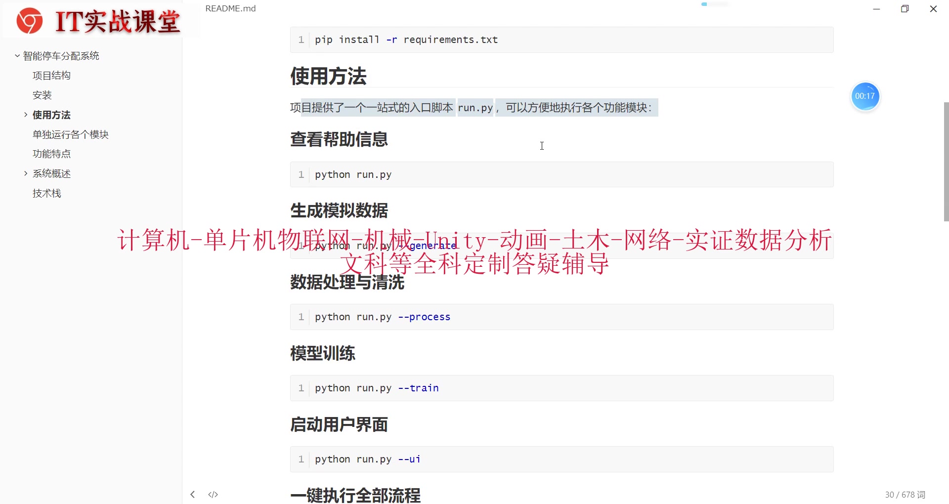The height and width of the screenshot is (504, 949).
Task: Jump to 安装 section in outline
Action: pos(42,95)
